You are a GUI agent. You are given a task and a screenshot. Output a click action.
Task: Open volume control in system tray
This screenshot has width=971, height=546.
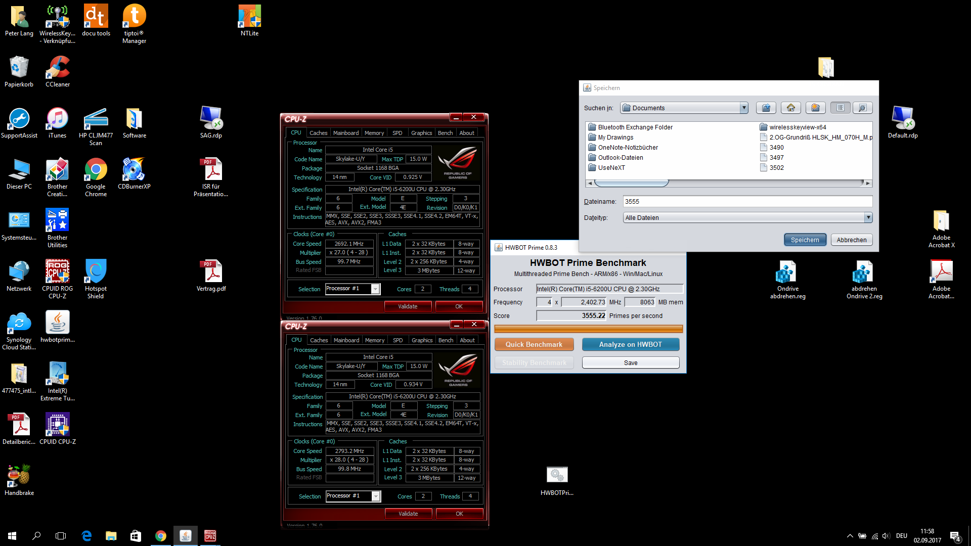886,536
